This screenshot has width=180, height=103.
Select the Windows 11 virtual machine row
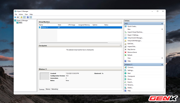(x=80, y=27)
